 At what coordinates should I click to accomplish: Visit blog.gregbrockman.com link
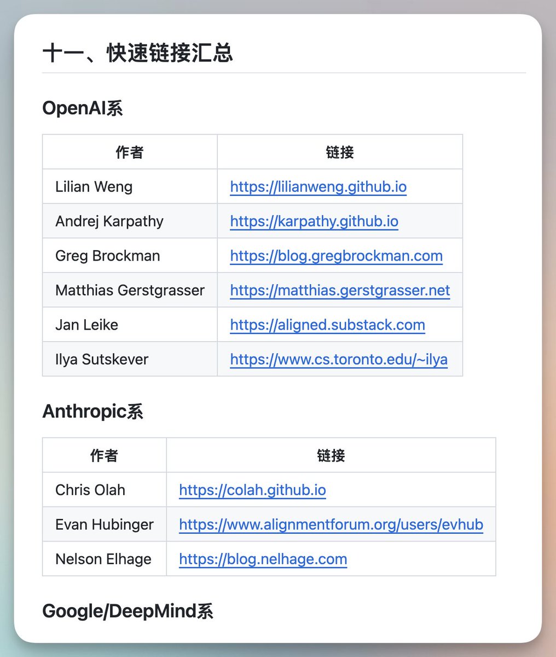pos(336,256)
